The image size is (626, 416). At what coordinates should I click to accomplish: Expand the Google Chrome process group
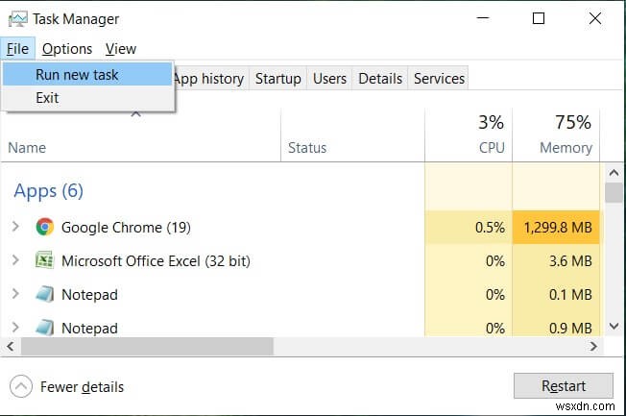(x=15, y=228)
